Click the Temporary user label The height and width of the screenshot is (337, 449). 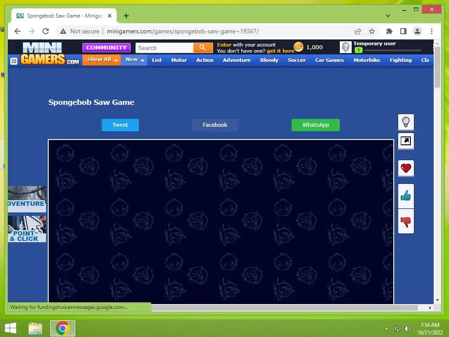(x=374, y=43)
